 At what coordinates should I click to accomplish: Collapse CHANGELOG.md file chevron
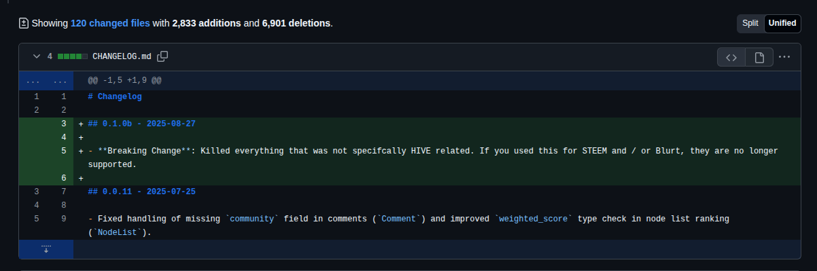pos(35,56)
